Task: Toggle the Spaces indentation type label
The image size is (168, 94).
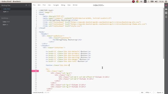Action: (159, 92)
